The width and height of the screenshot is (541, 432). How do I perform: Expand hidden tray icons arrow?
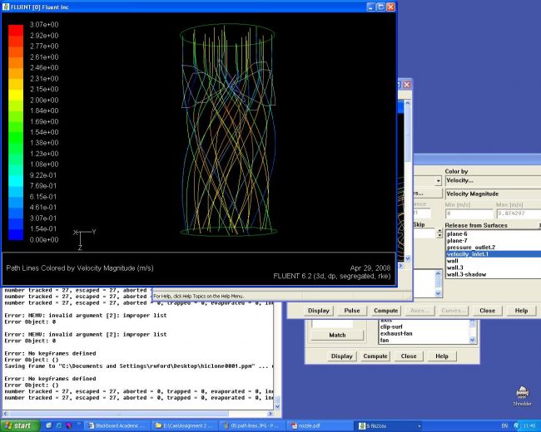coord(516,426)
